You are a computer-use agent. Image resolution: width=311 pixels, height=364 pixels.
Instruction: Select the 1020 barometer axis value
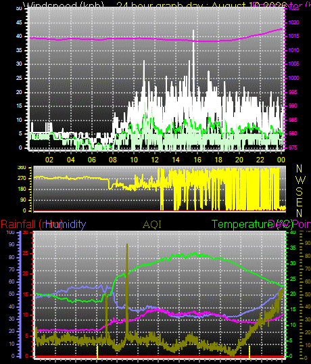[293, 22]
